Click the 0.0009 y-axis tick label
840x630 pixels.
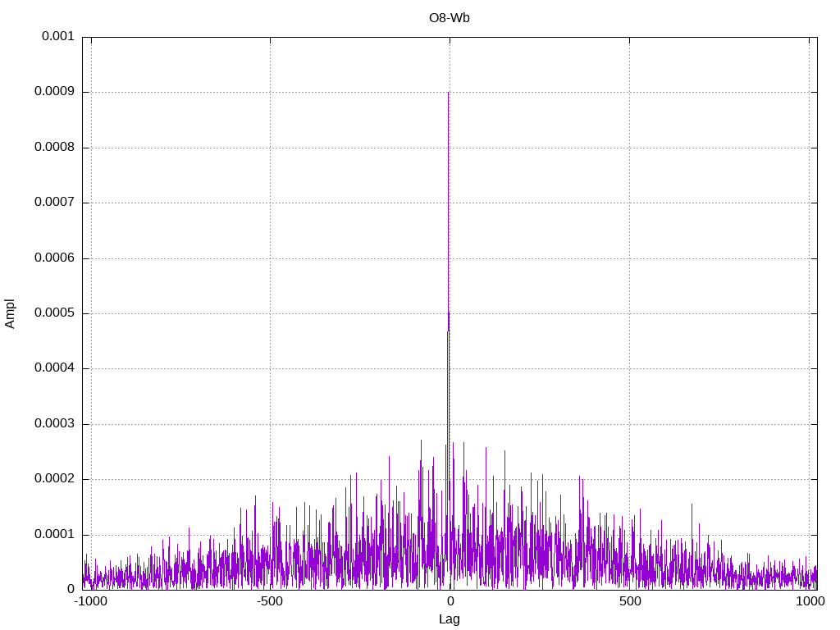pos(54,92)
